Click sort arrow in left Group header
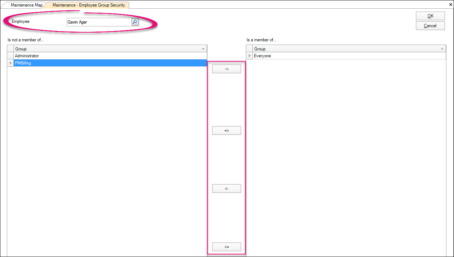The width and height of the screenshot is (454, 257). point(203,49)
